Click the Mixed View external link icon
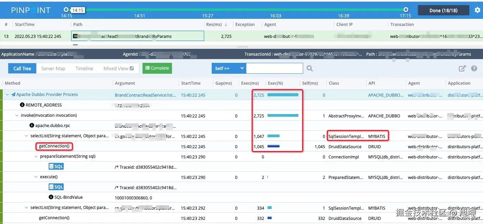Viewport: 483px width, 224px height. click(132, 68)
